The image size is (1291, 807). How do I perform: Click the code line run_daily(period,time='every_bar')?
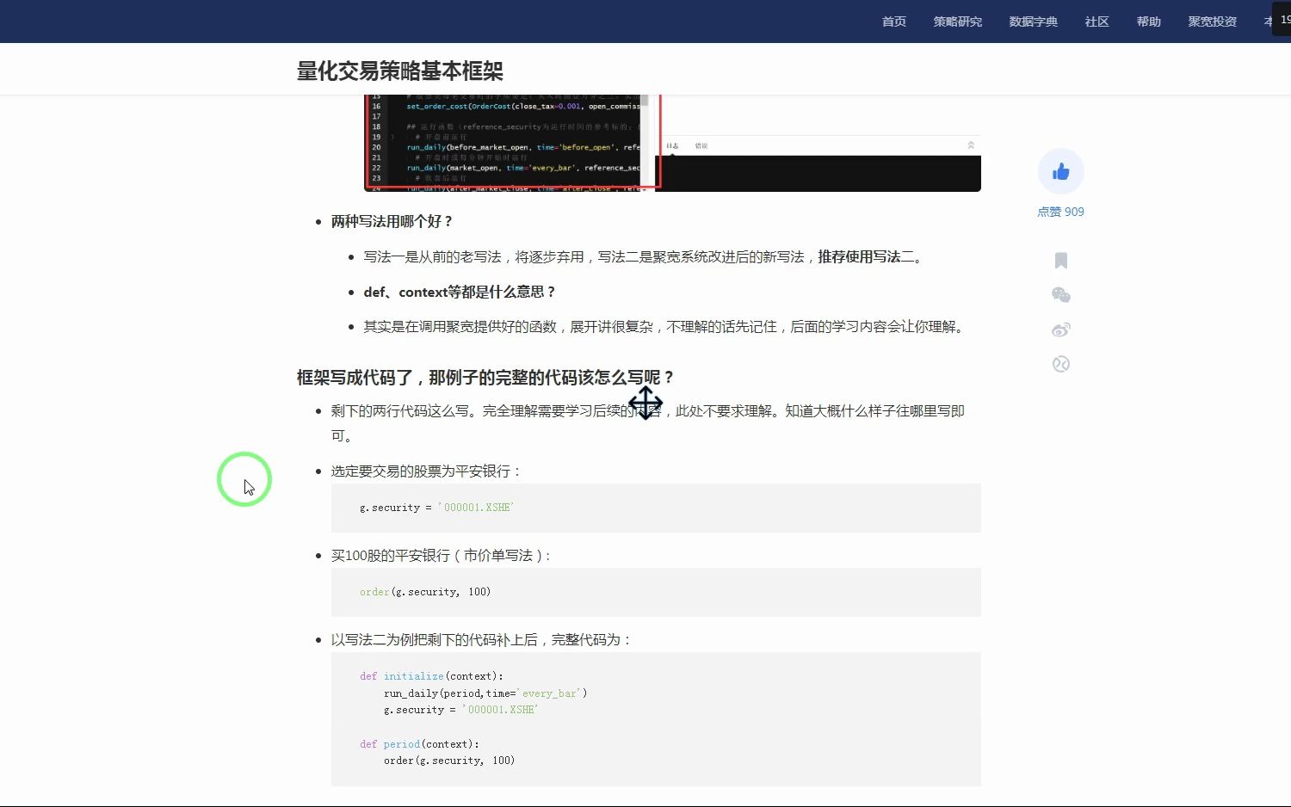[485, 693]
